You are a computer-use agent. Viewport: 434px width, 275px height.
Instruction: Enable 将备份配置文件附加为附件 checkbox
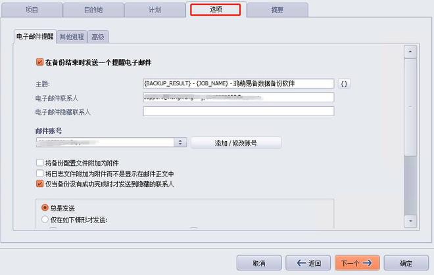click(x=40, y=162)
